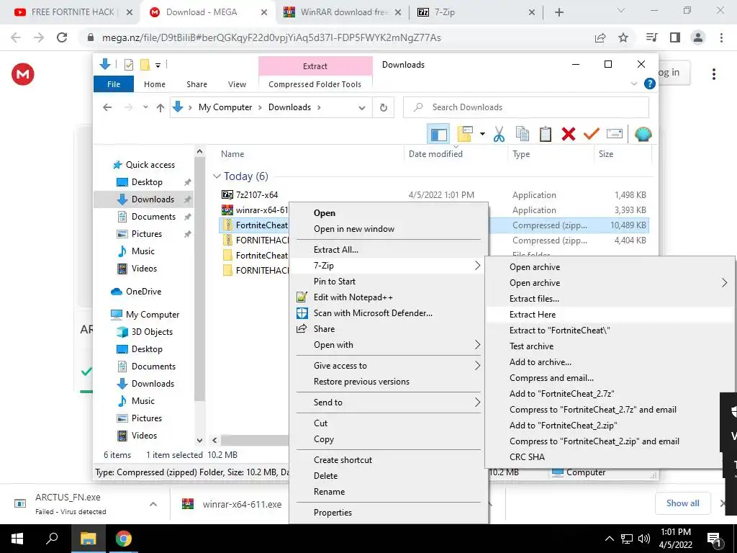The height and width of the screenshot is (553, 737).
Task: Bookmark this page star icon
Action: [623, 37]
